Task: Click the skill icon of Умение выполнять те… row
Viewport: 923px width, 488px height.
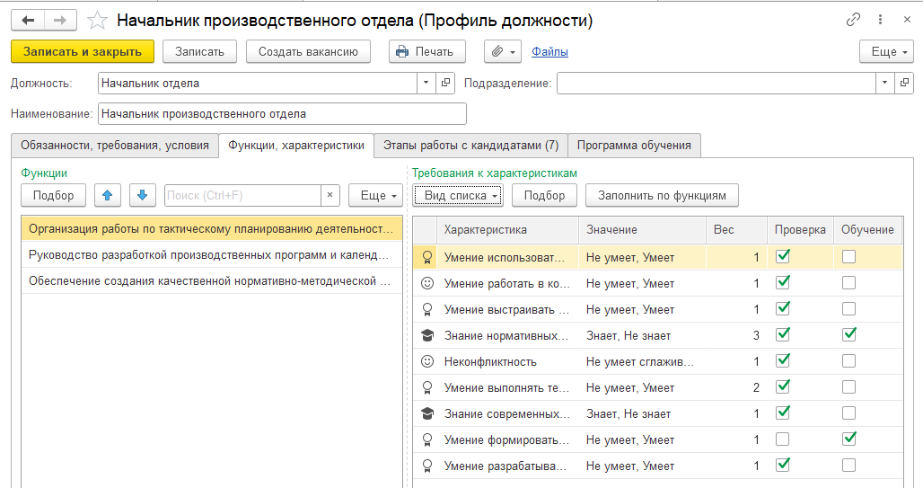Action: (x=427, y=387)
